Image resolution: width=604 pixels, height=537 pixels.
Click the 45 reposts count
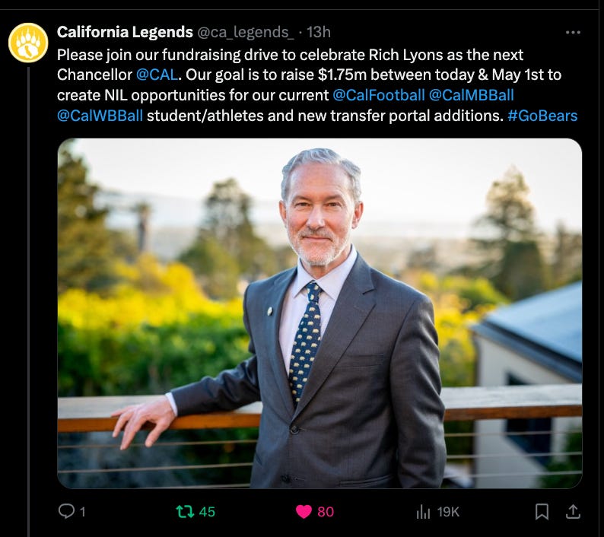207,512
